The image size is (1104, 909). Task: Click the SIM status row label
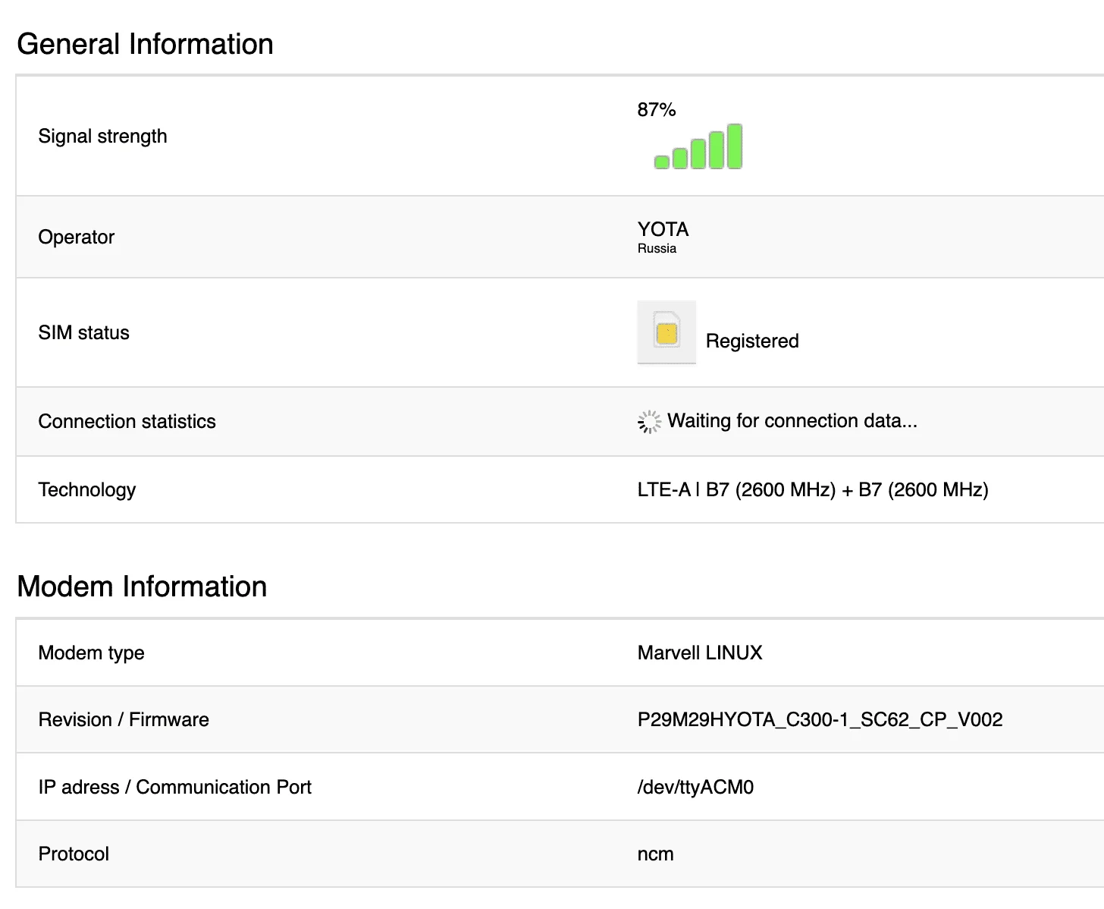[83, 333]
